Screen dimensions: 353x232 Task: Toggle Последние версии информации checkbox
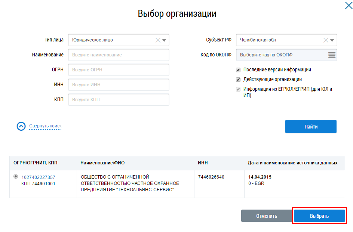[x=238, y=70]
